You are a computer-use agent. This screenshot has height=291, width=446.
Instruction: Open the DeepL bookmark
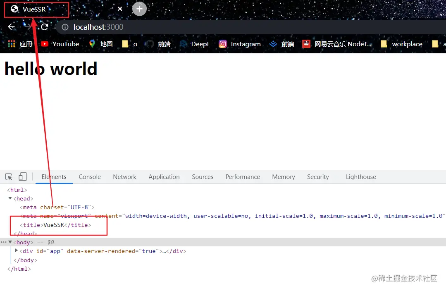(195, 44)
